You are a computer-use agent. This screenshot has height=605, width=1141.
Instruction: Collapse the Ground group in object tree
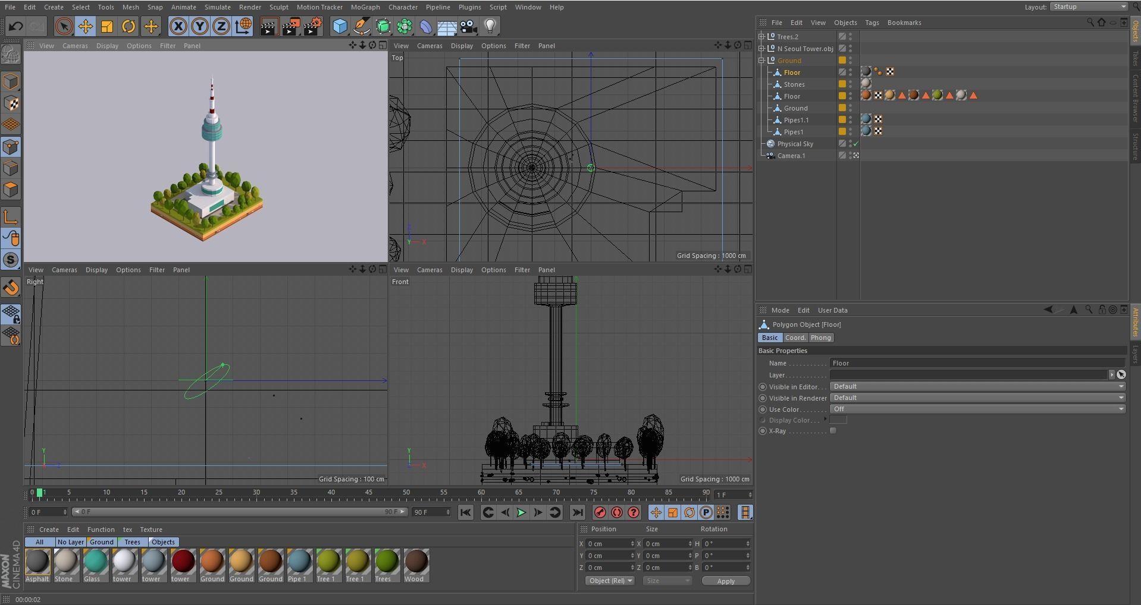click(761, 61)
